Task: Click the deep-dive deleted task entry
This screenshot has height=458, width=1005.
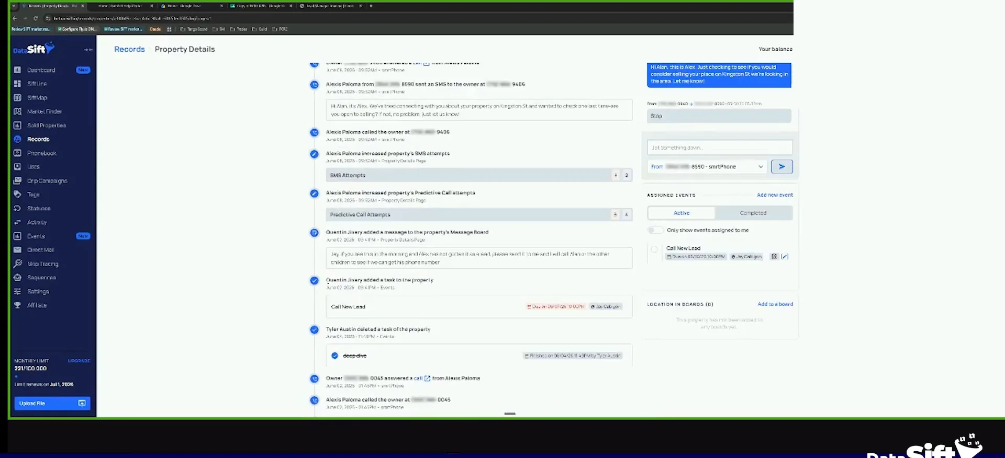Action: coord(479,356)
